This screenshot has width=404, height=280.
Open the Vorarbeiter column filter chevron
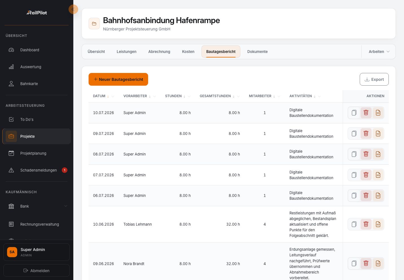coord(154,96)
